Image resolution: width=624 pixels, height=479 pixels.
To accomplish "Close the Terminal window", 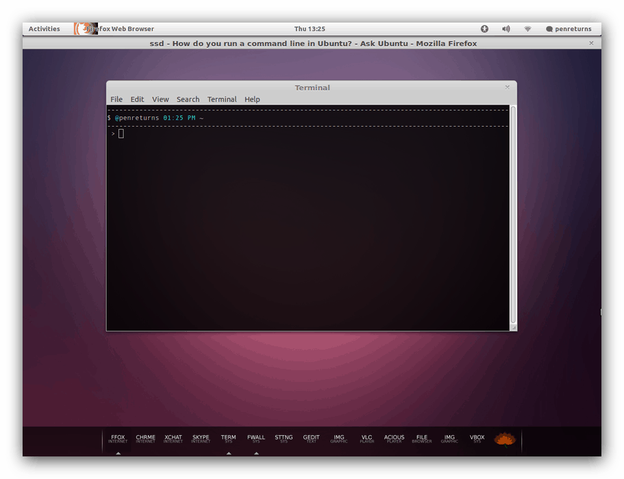I will [507, 87].
